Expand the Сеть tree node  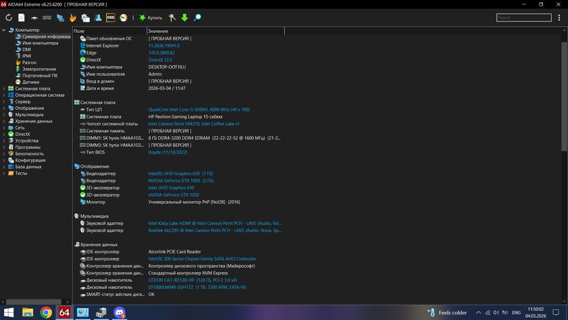pyautogui.click(x=3, y=127)
